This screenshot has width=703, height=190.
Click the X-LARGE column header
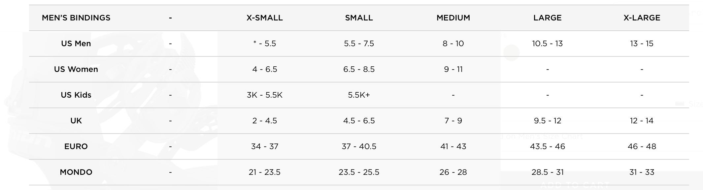[x=642, y=18]
